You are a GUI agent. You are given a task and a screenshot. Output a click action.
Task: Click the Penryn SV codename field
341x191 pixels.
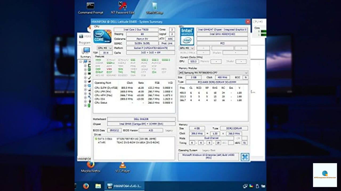click(x=142, y=39)
